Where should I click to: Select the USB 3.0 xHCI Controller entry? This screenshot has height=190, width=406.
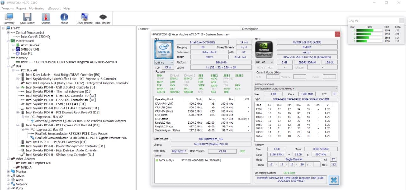[61, 87]
